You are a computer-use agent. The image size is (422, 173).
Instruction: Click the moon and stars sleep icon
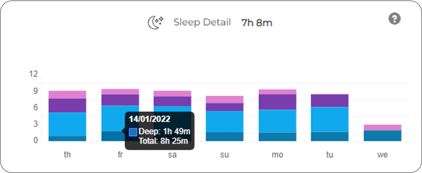(x=156, y=23)
